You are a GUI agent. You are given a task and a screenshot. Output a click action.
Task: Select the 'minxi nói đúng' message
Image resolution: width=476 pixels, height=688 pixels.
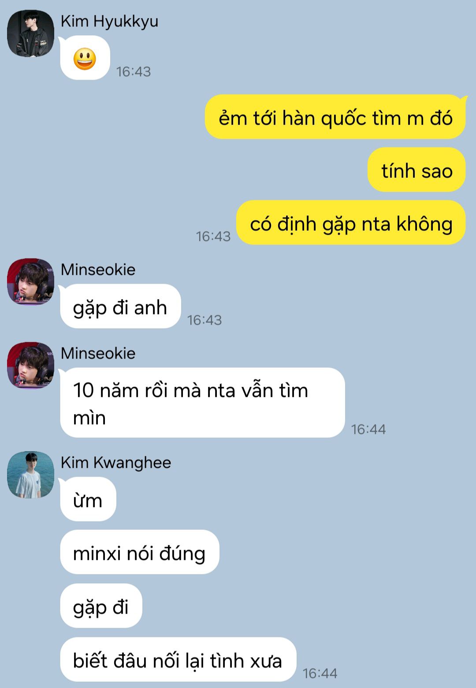click(139, 552)
